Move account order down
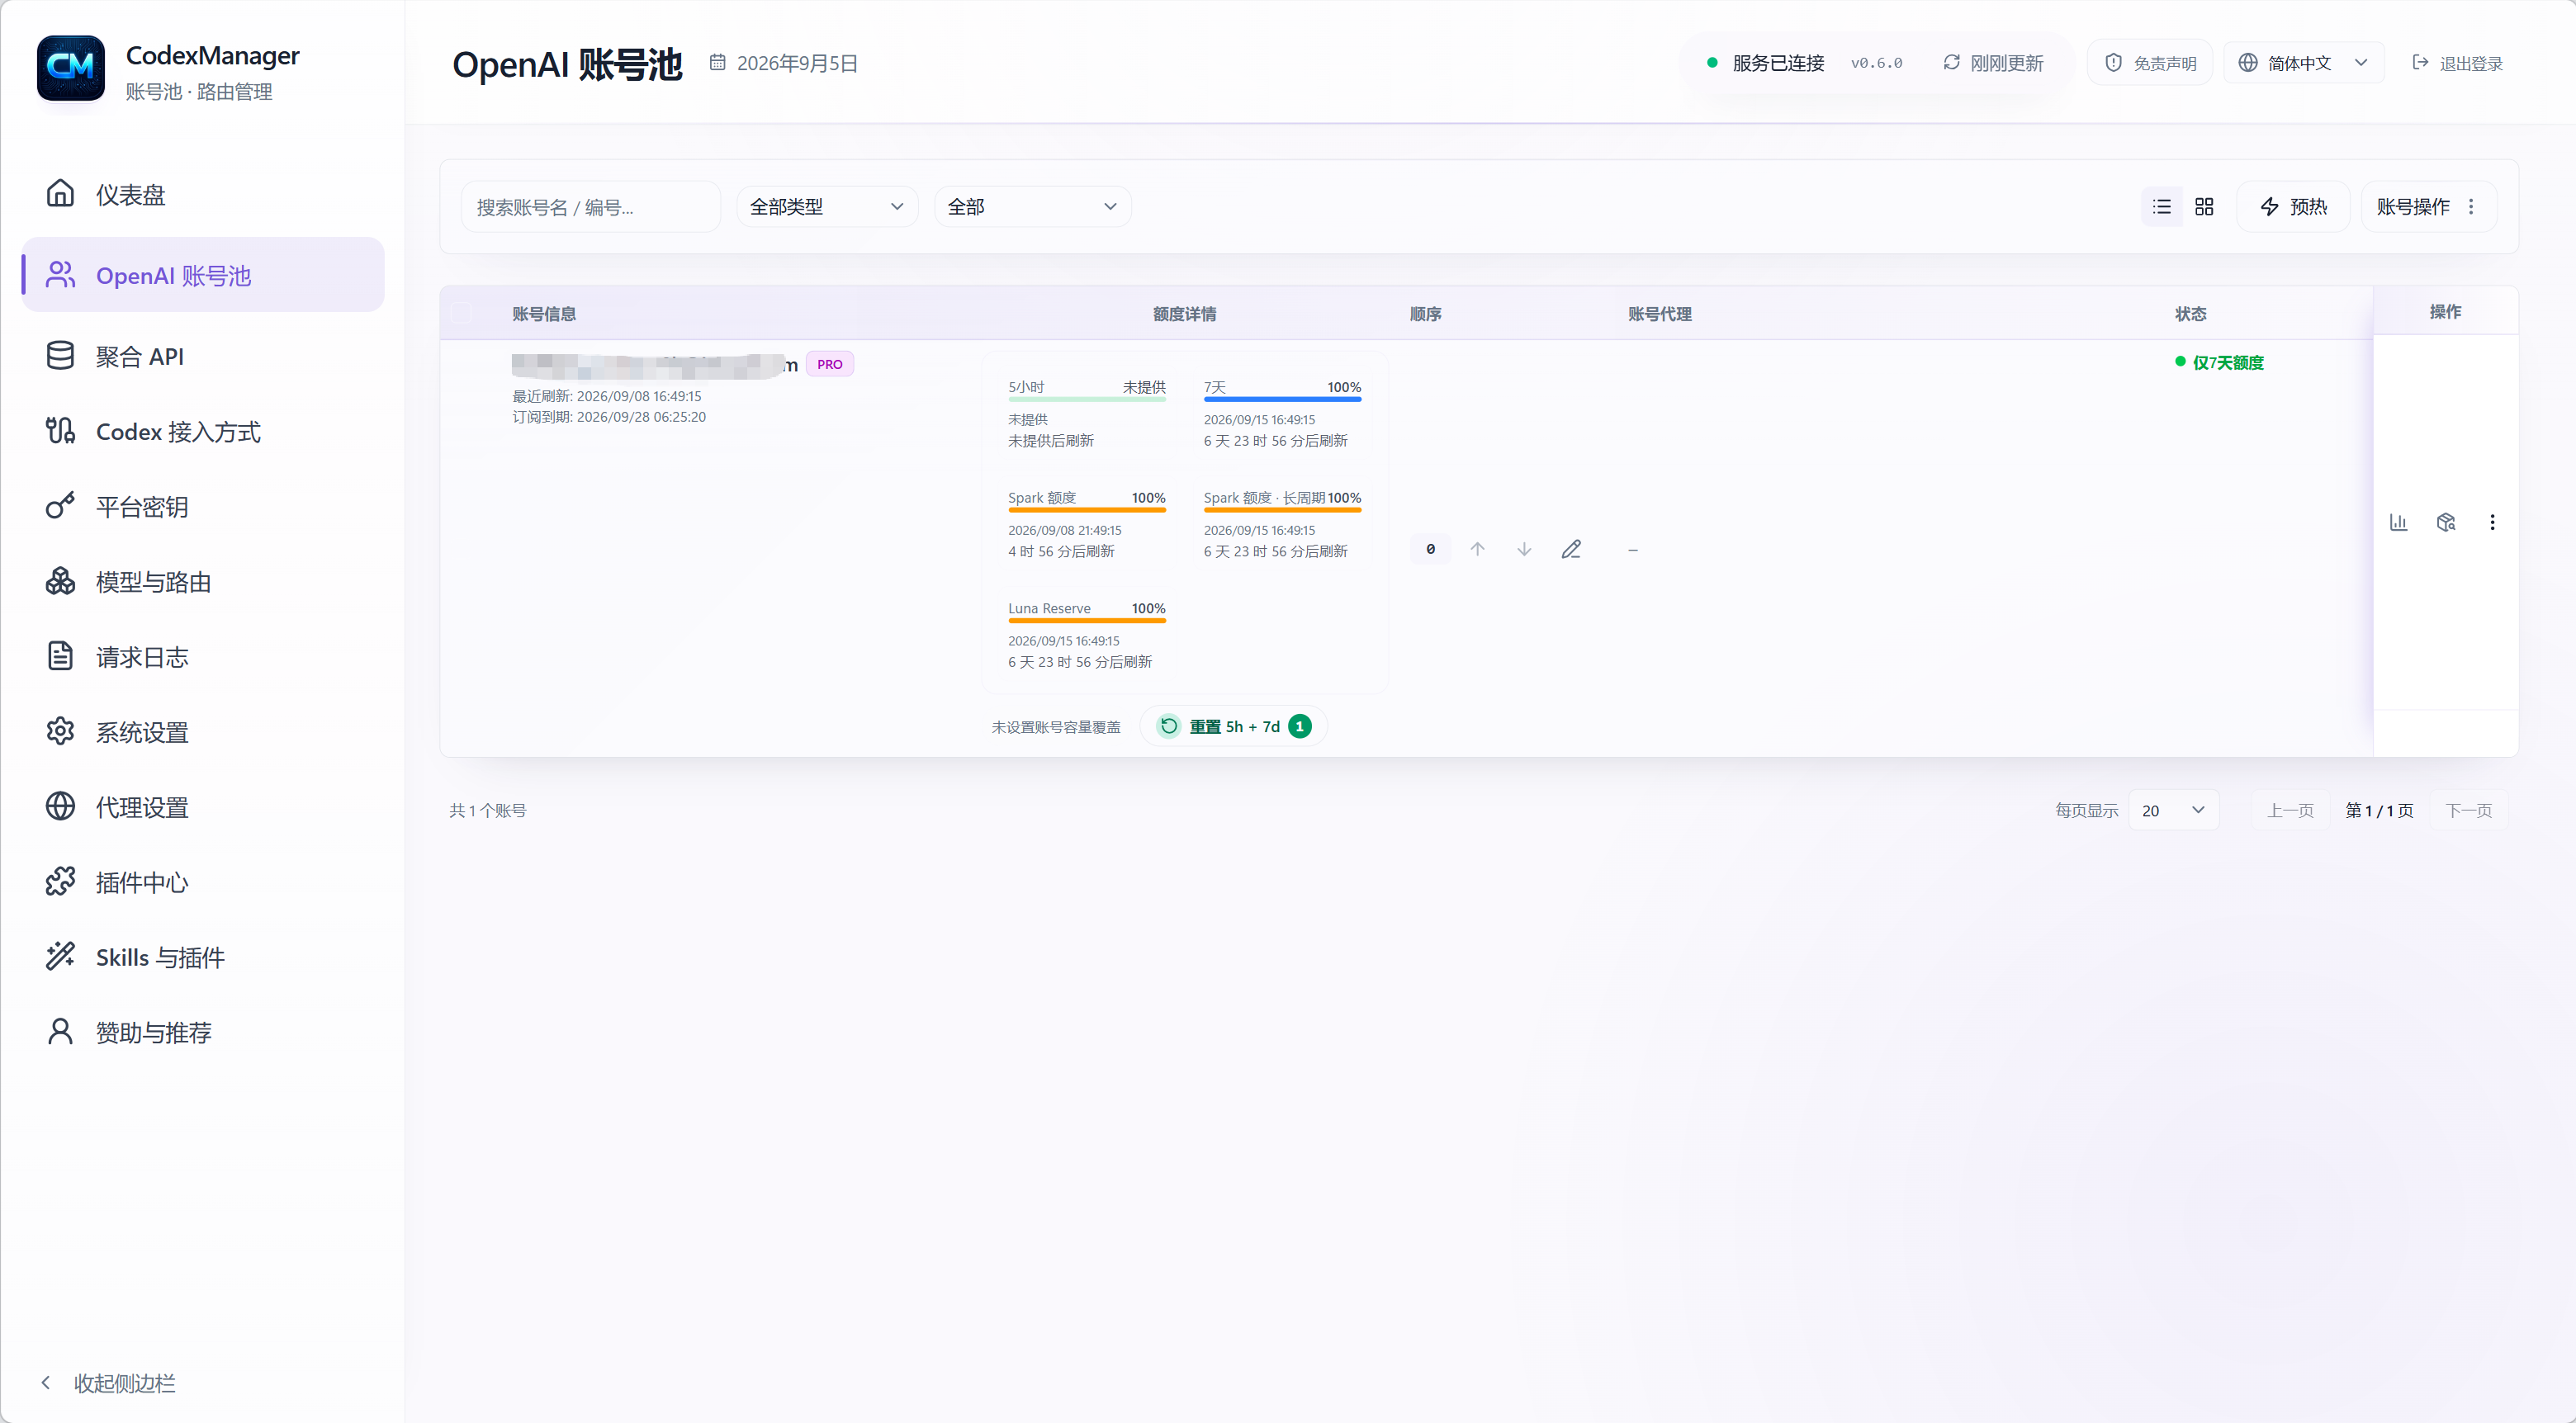This screenshot has width=2576, height=1423. click(1524, 549)
